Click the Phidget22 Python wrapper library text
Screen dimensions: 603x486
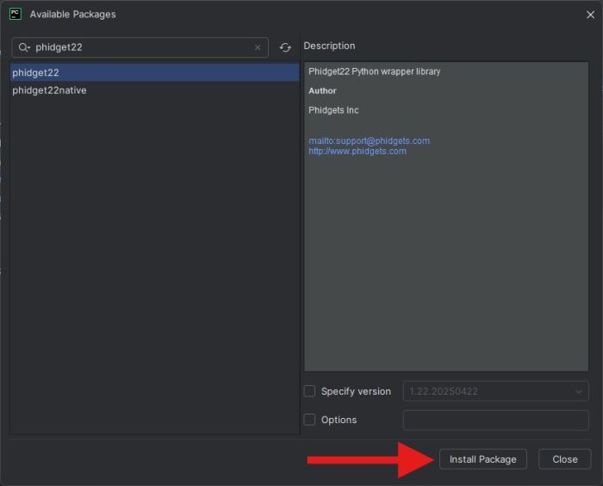(374, 72)
